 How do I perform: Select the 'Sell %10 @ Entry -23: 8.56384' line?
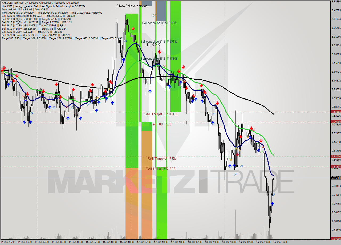click(x=34, y=28)
